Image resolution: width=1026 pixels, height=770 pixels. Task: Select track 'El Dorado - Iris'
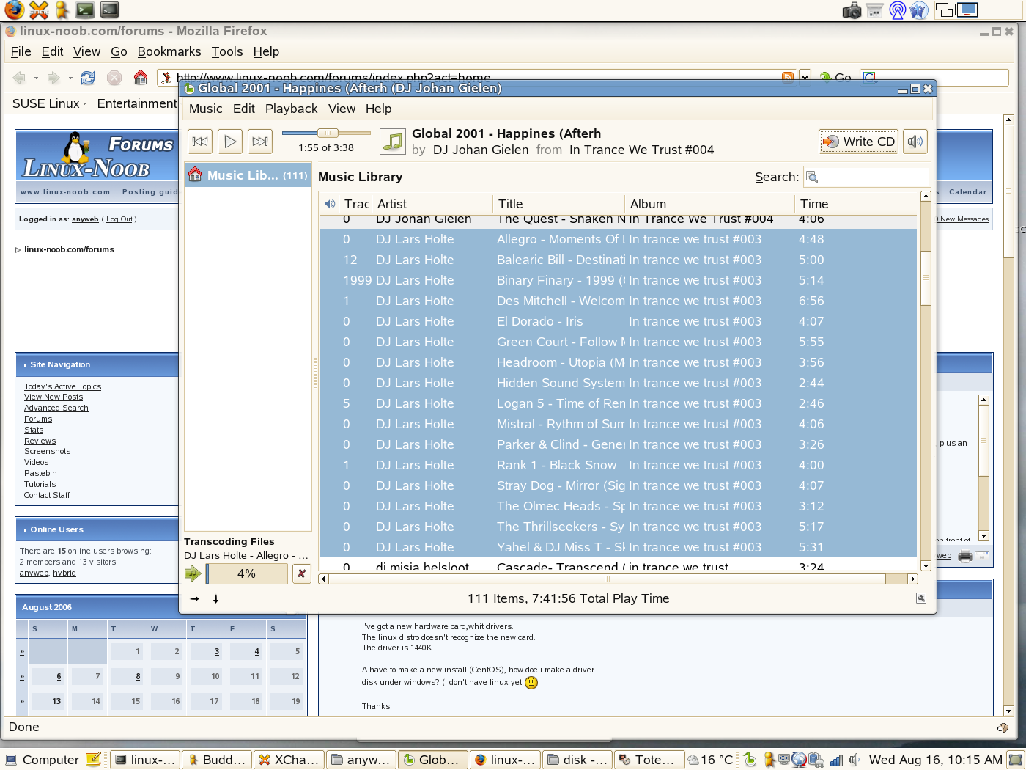(x=618, y=321)
